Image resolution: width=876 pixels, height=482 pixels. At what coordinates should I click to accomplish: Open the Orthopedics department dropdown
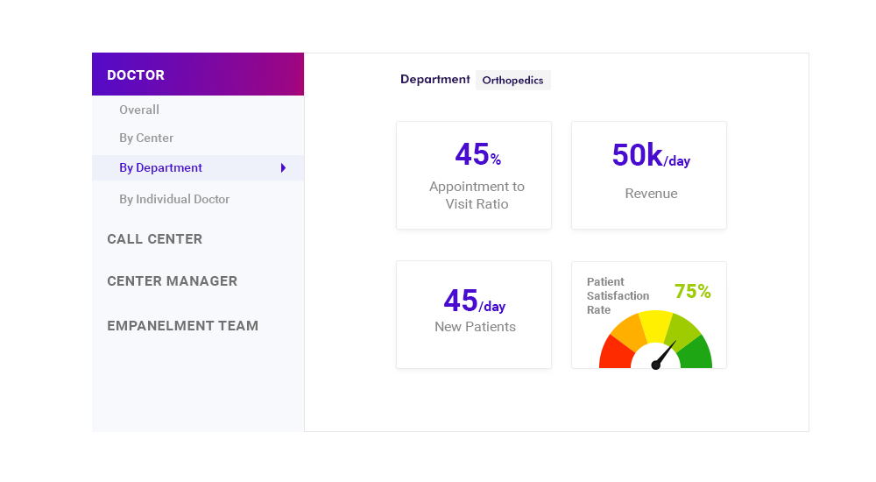point(512,81)
